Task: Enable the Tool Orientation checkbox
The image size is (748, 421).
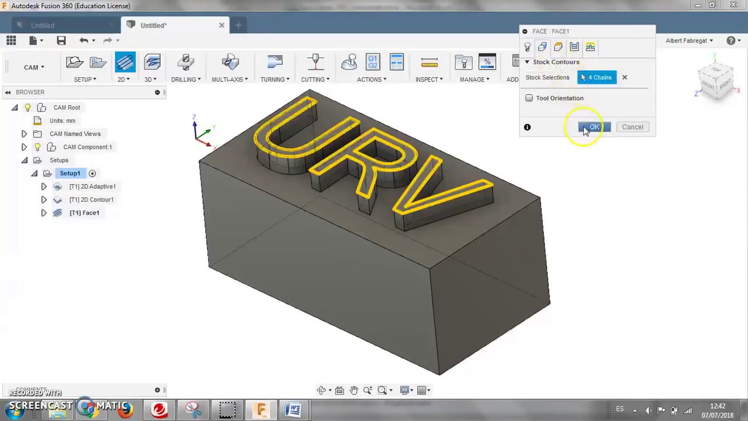Action: pyautogui.click(x=529, y=98)
